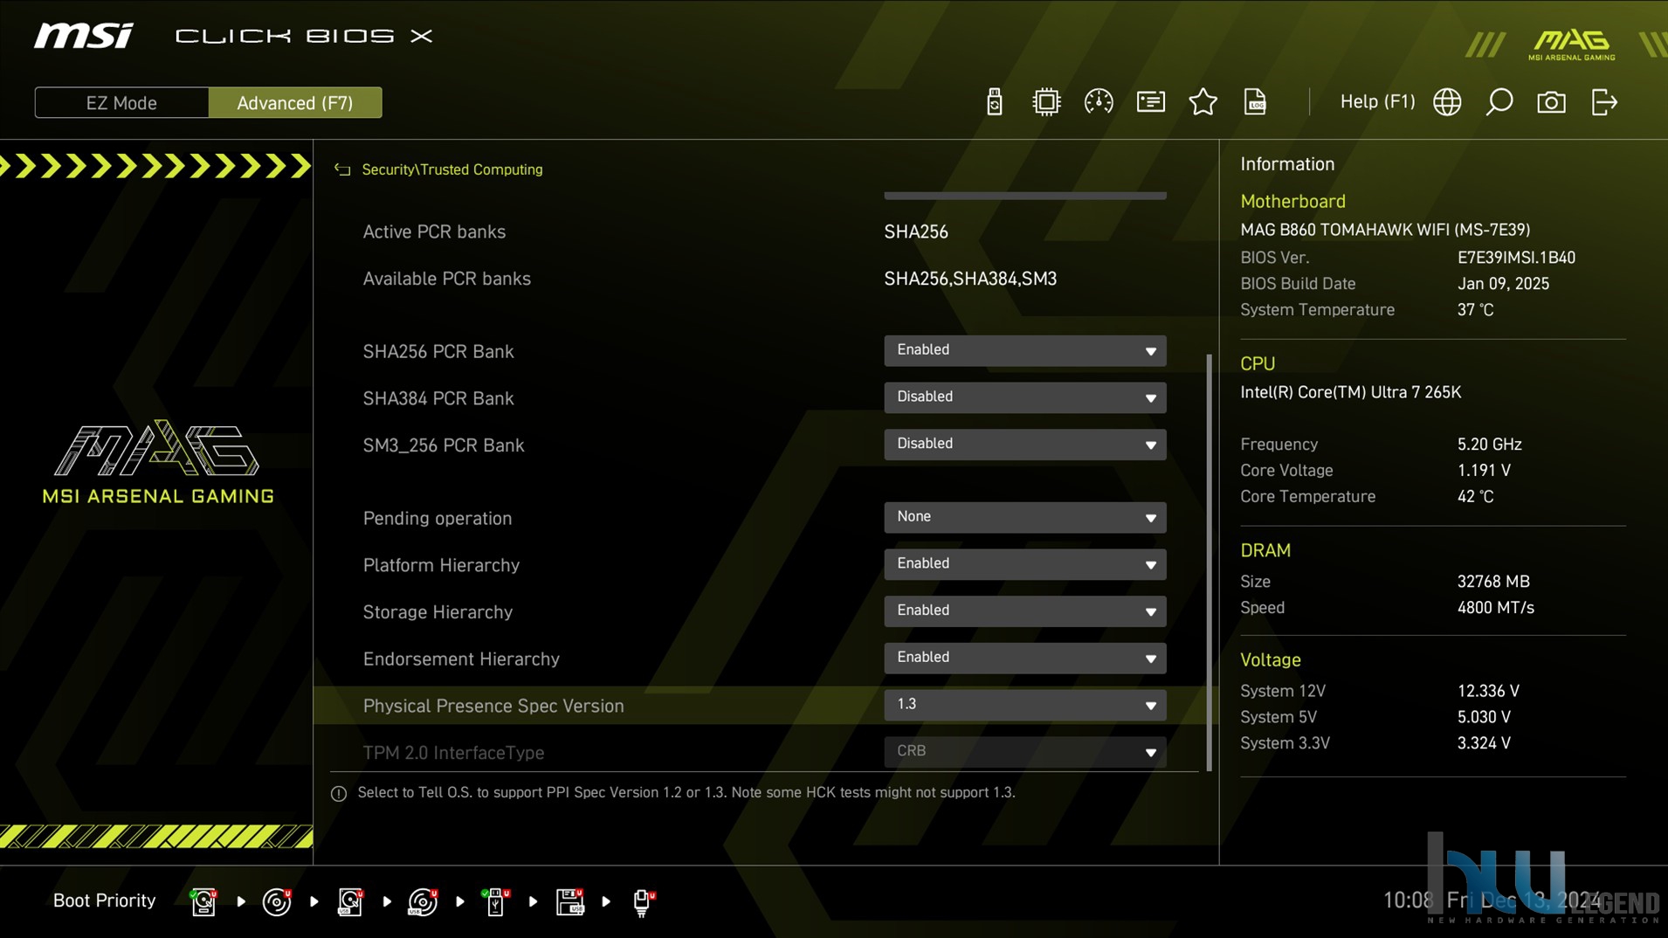Click the BIOS version E7E39IMSI.1B40 value
This screenshot has width=1668, height=938.
tap(1516, 258)
